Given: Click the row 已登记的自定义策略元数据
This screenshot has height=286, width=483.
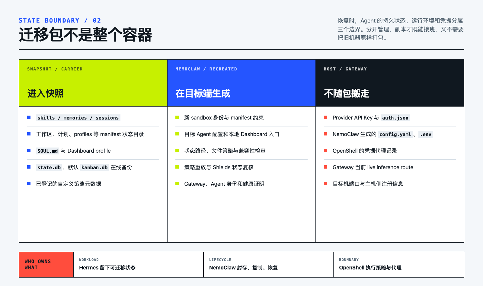Looking at the screenshot, I should click(x=93, y=184).
